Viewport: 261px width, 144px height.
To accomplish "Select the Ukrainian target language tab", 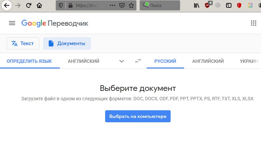I will 250,61.
